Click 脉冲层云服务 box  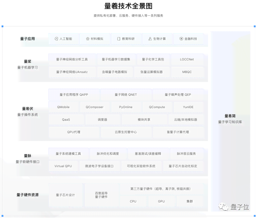186,153
